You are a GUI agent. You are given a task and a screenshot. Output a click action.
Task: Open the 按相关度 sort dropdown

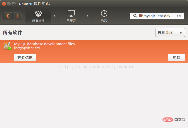[170, 32]
